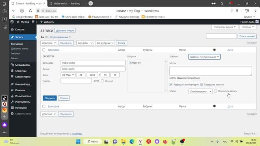260x146 pixels.
Task: Open Инструменты in the admin sidebar
Action: 23,102
